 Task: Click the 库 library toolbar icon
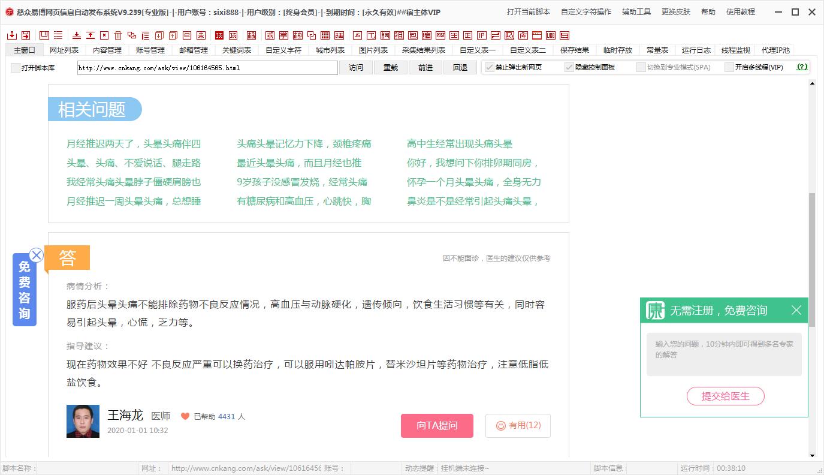pos(523,35)
